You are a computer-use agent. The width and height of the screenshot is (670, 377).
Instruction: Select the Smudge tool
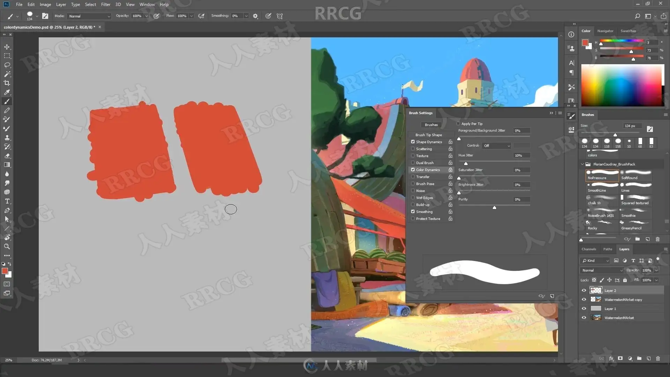pyautogui.click(x=7, y=183)
